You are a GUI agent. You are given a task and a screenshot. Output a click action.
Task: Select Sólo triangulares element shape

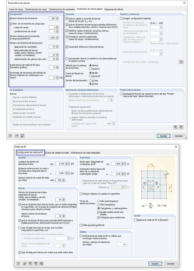[99, 205]
